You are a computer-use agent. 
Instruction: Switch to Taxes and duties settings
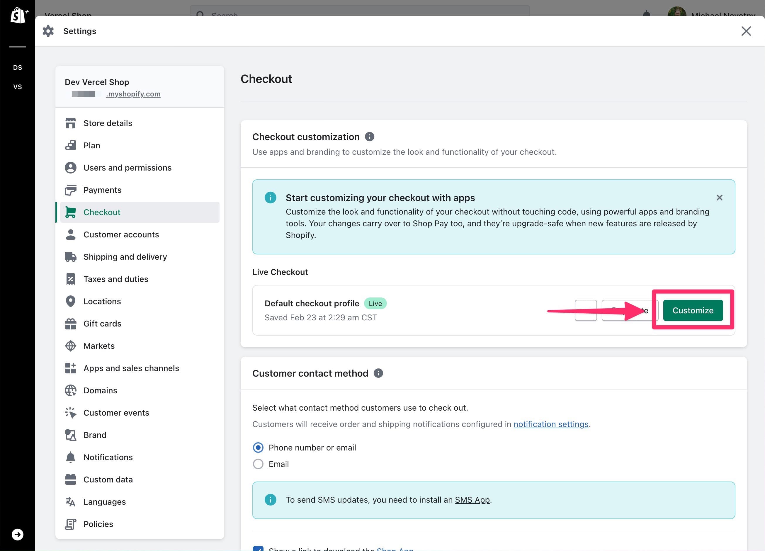coord(116,279)
